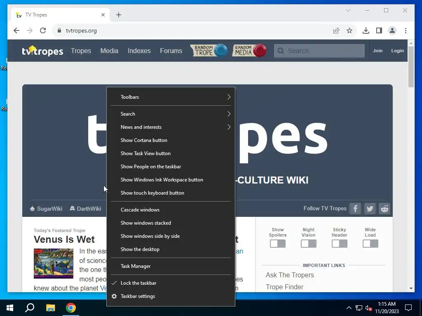Viewport: 422px width, 316px height.
Task: Click the taskbar search magnifier
Action: [x=30, y=308]
